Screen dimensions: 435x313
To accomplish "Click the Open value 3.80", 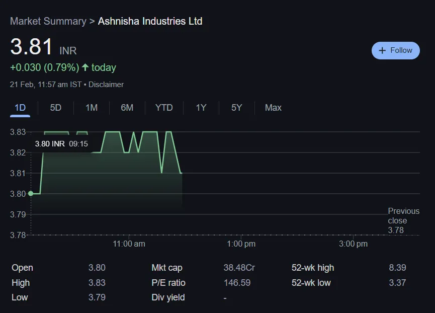I will click(x=97, y=268).
